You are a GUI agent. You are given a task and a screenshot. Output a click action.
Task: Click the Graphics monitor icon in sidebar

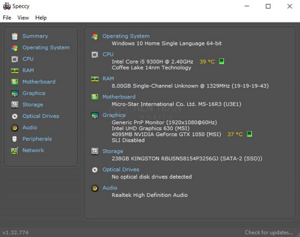point(15,94)
